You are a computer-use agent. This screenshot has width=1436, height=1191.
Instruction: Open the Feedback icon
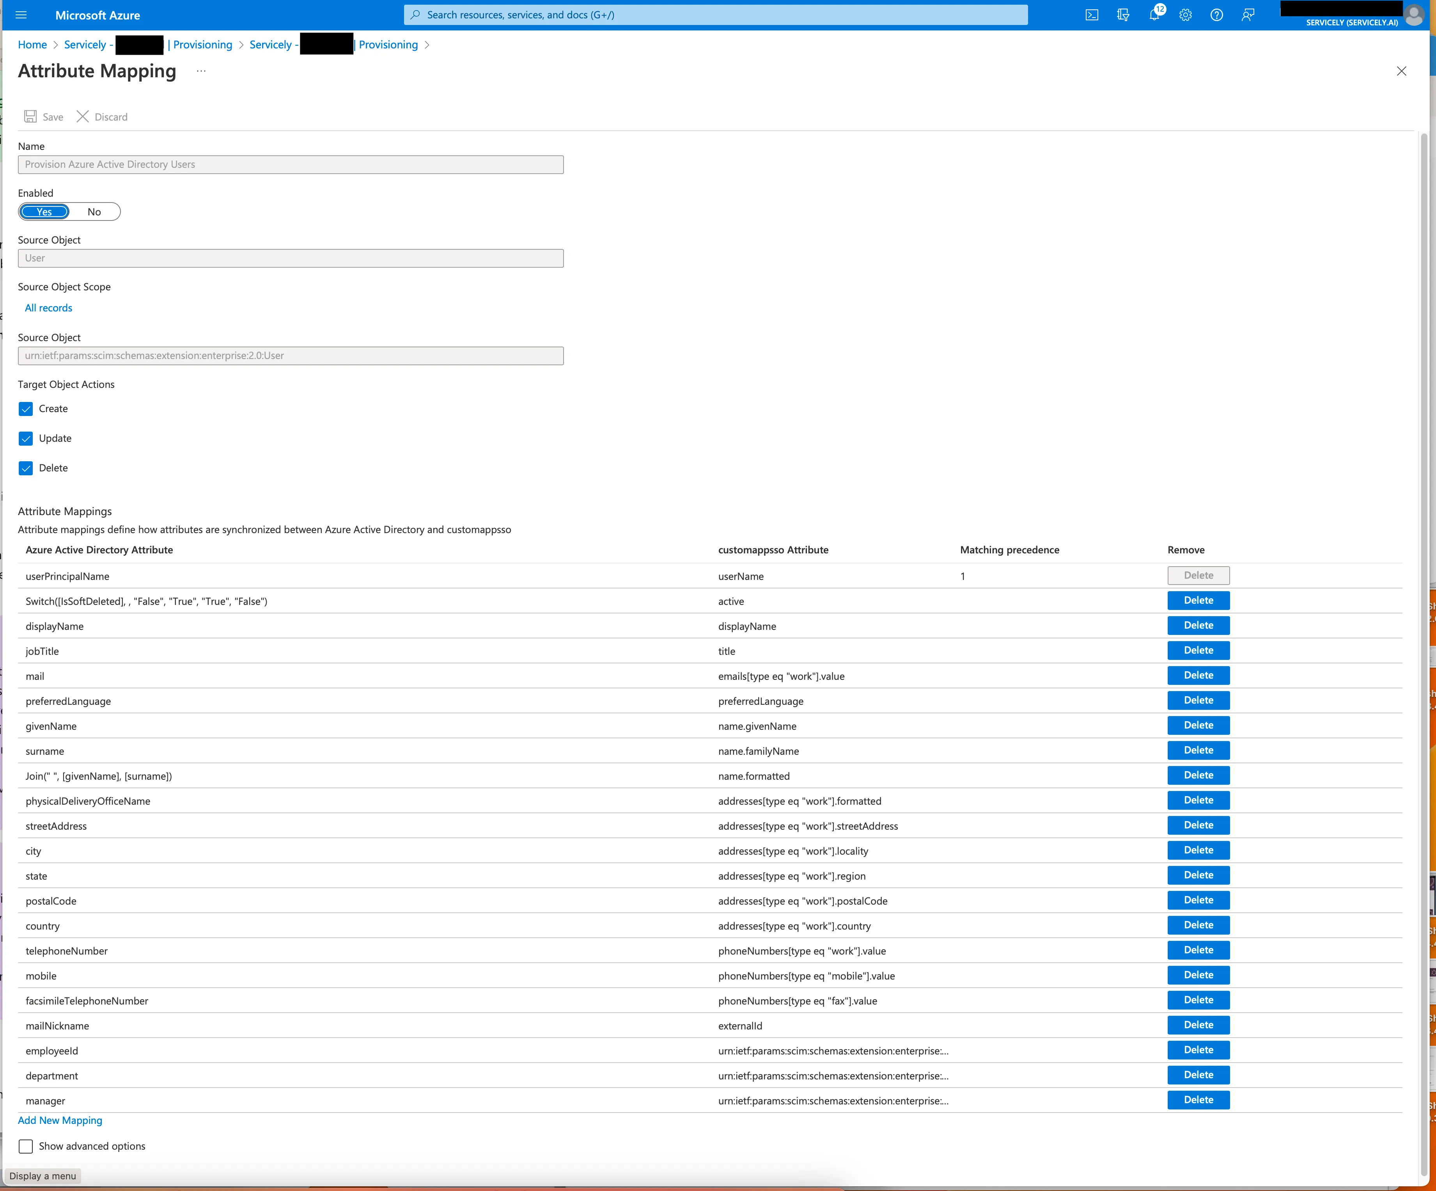point(1248,15)
